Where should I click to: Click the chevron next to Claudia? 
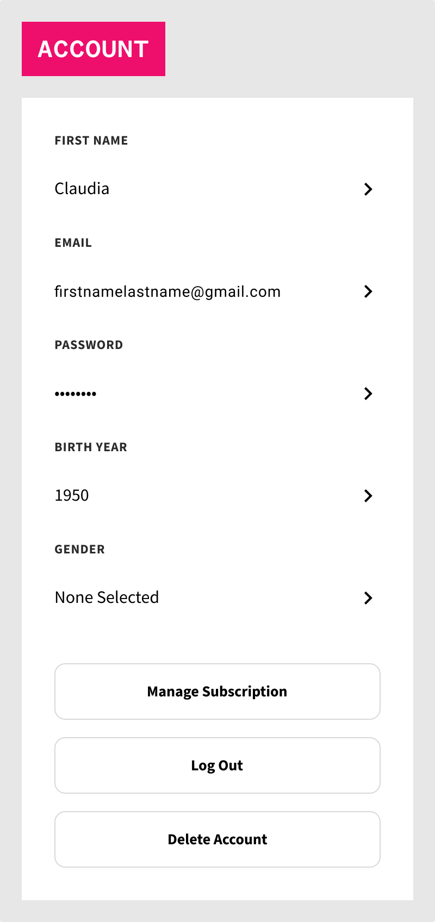point(368,189)
